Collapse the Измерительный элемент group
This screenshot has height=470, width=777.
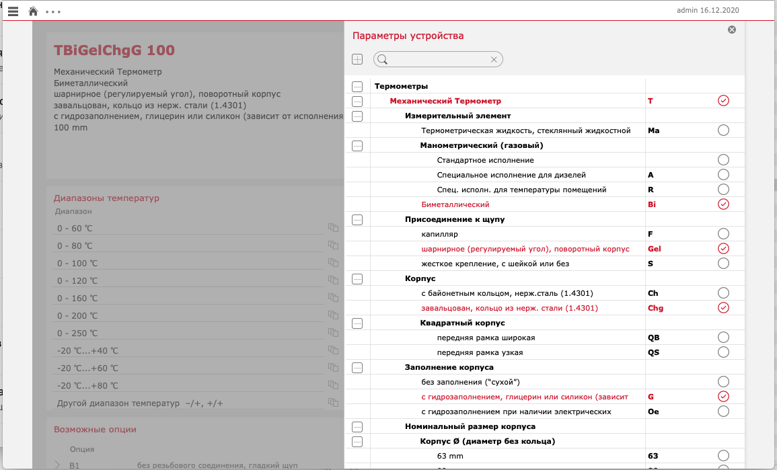click(x=357, y=116)
